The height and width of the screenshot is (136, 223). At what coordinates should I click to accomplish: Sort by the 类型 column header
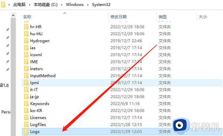tap(162, 17)
